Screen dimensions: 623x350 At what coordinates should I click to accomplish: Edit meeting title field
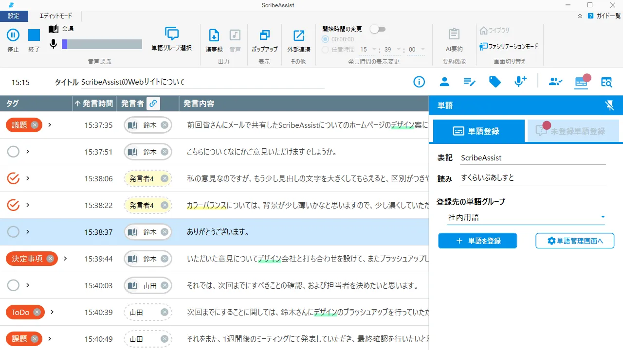coord(202,82)
